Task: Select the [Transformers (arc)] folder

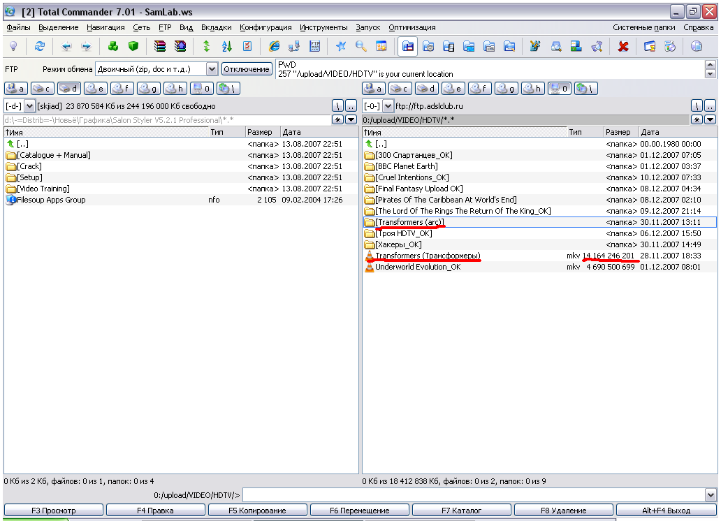Action: click(540, 222)
